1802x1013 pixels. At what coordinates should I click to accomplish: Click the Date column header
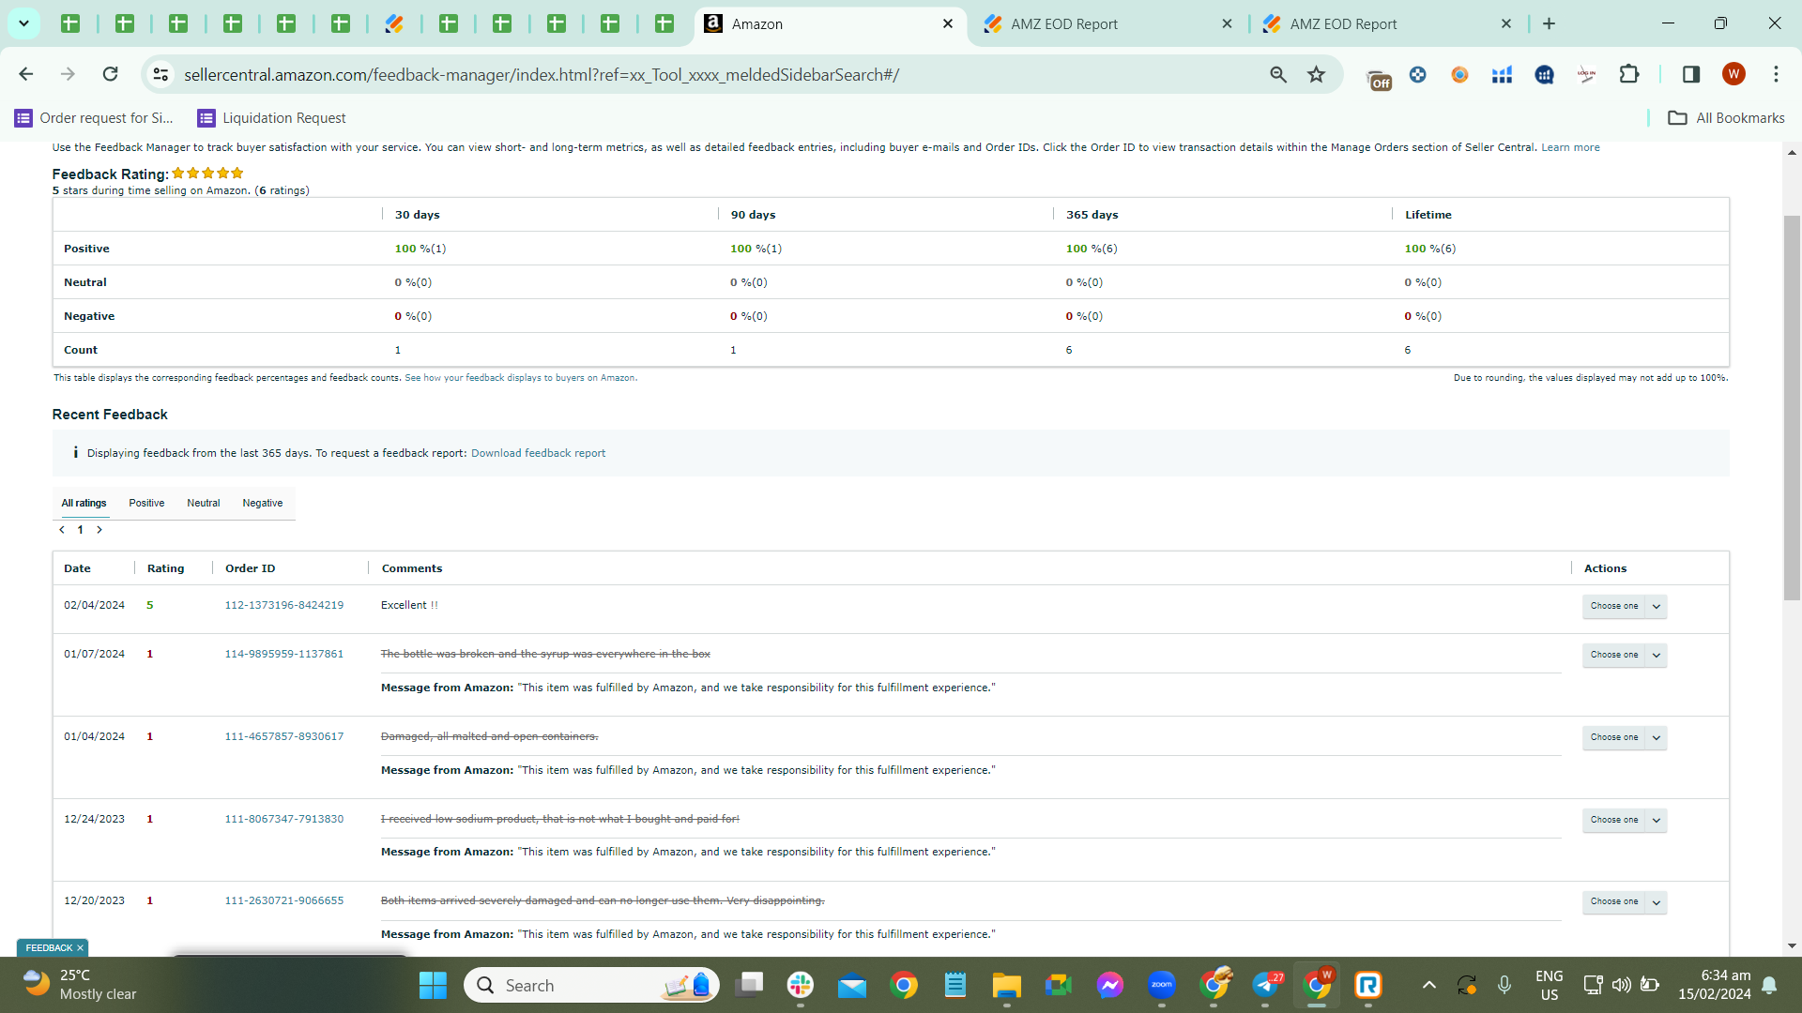[77, 568]
